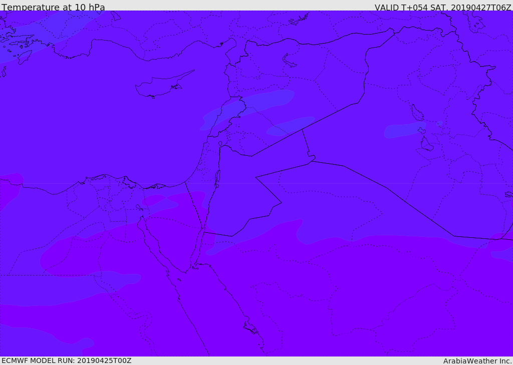Viewport: 513px width, 365px height.
Task: Click the 'VALID T+054 SAT. 20190427T06Z' label
Action: [443, 7]
